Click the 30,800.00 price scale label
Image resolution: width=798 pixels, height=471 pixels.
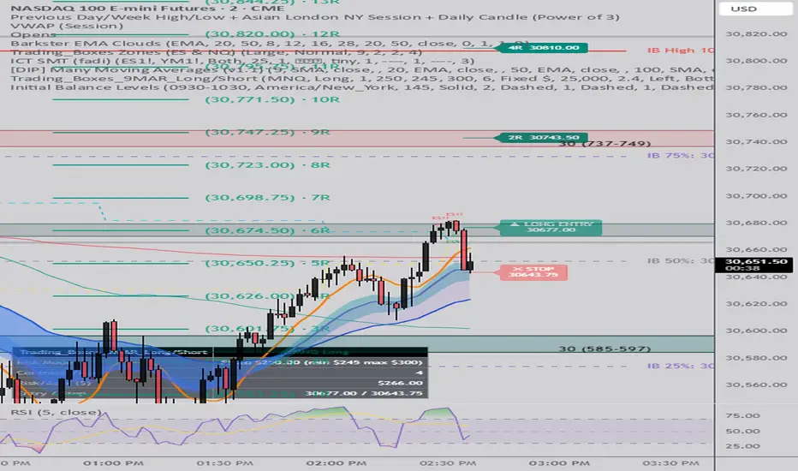(756, 61)
